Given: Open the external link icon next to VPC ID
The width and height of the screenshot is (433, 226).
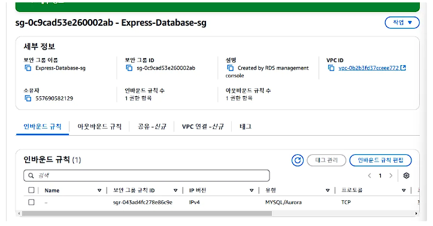Looking at the screenshot, I should [x=403, y=68].
